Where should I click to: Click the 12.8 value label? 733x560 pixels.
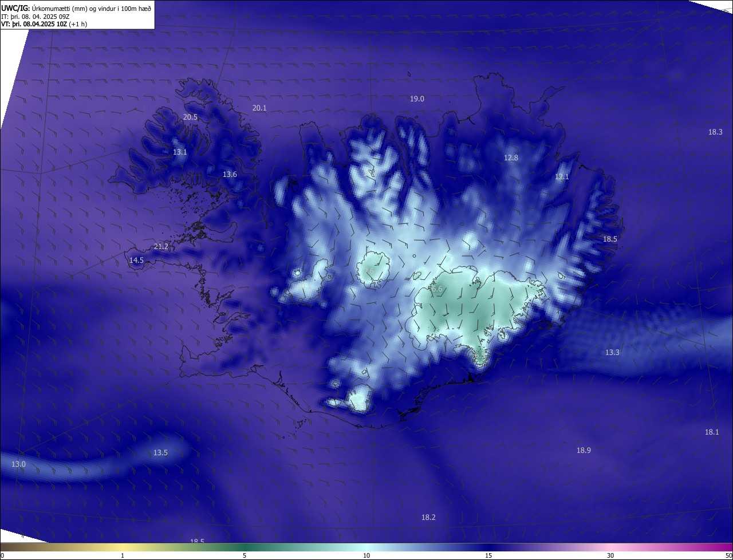tap(511, 157)
